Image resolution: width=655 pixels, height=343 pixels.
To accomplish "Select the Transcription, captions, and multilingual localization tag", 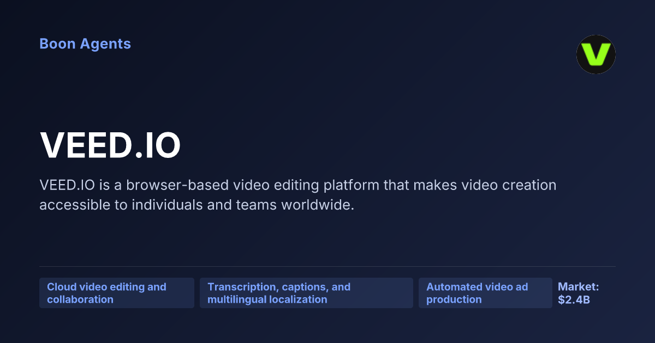I will coord(306,293).
